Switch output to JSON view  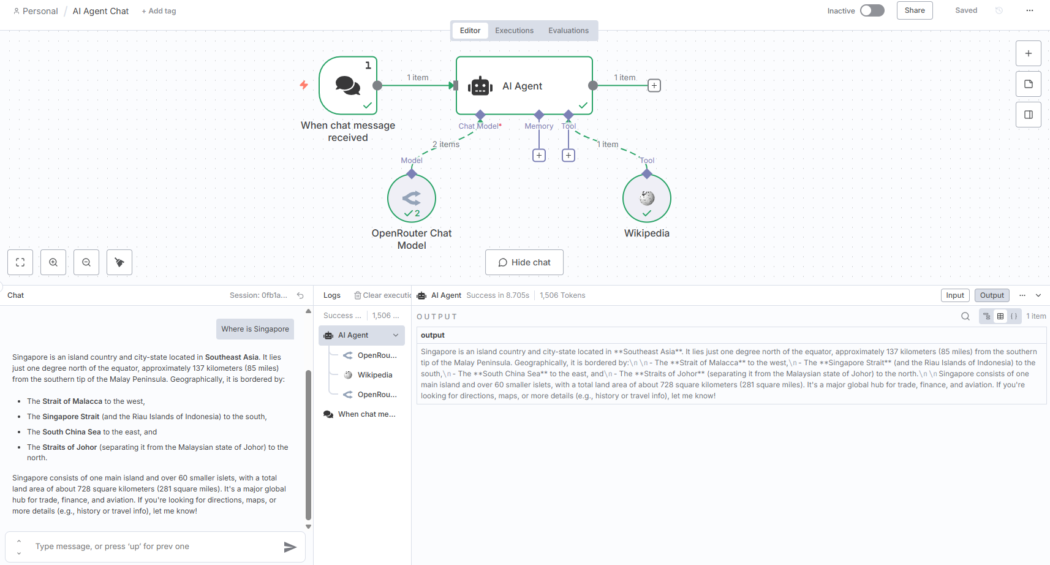(x=1014, y=316)
